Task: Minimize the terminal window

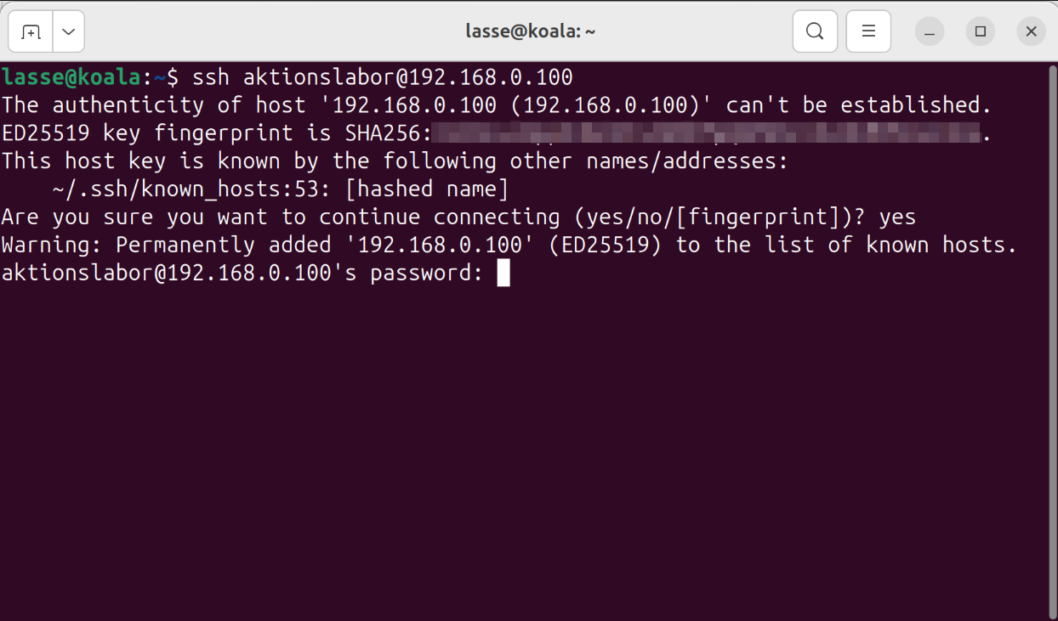Action: [x=930, y=32]
